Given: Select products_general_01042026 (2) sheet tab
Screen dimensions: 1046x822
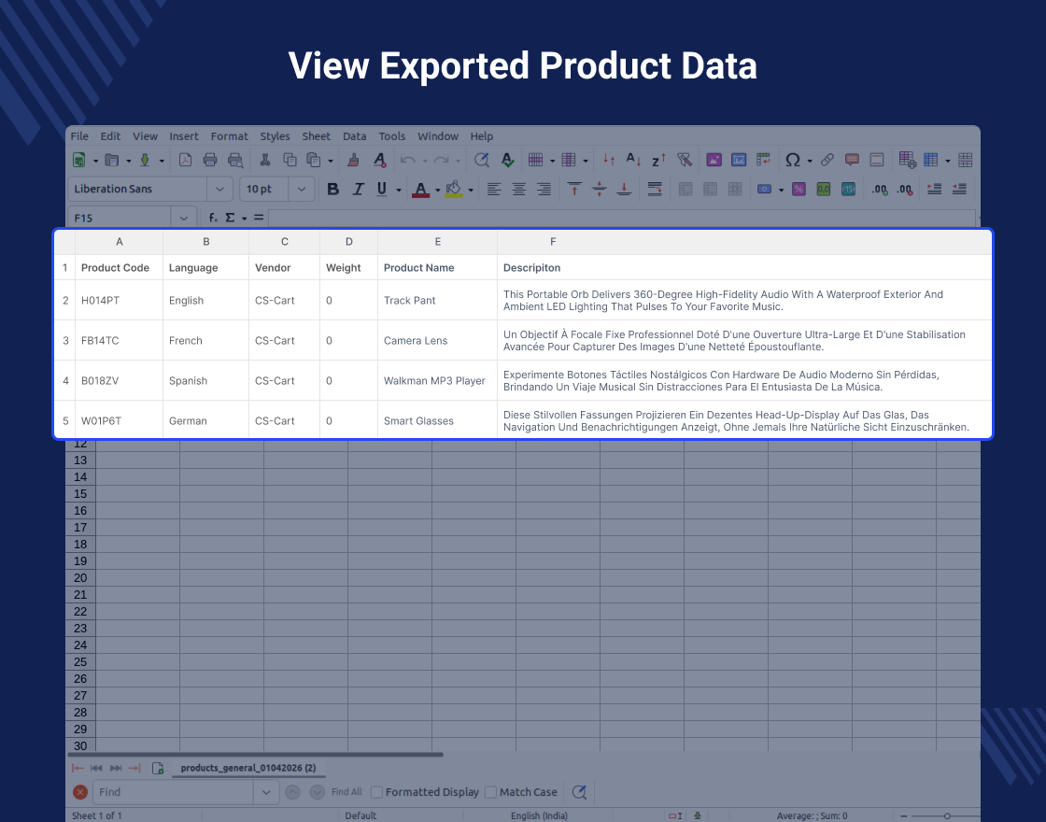Looking at the screenshot, I should (x=248, y=768).
